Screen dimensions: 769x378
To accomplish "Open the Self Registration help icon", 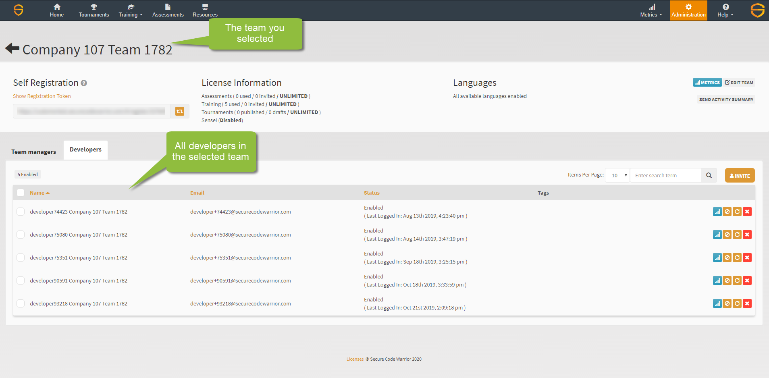I will point(84,83).
